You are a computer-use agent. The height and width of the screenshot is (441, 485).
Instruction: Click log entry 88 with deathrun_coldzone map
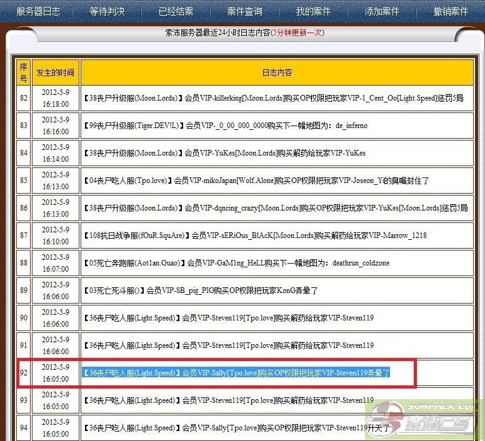(236, 263)
